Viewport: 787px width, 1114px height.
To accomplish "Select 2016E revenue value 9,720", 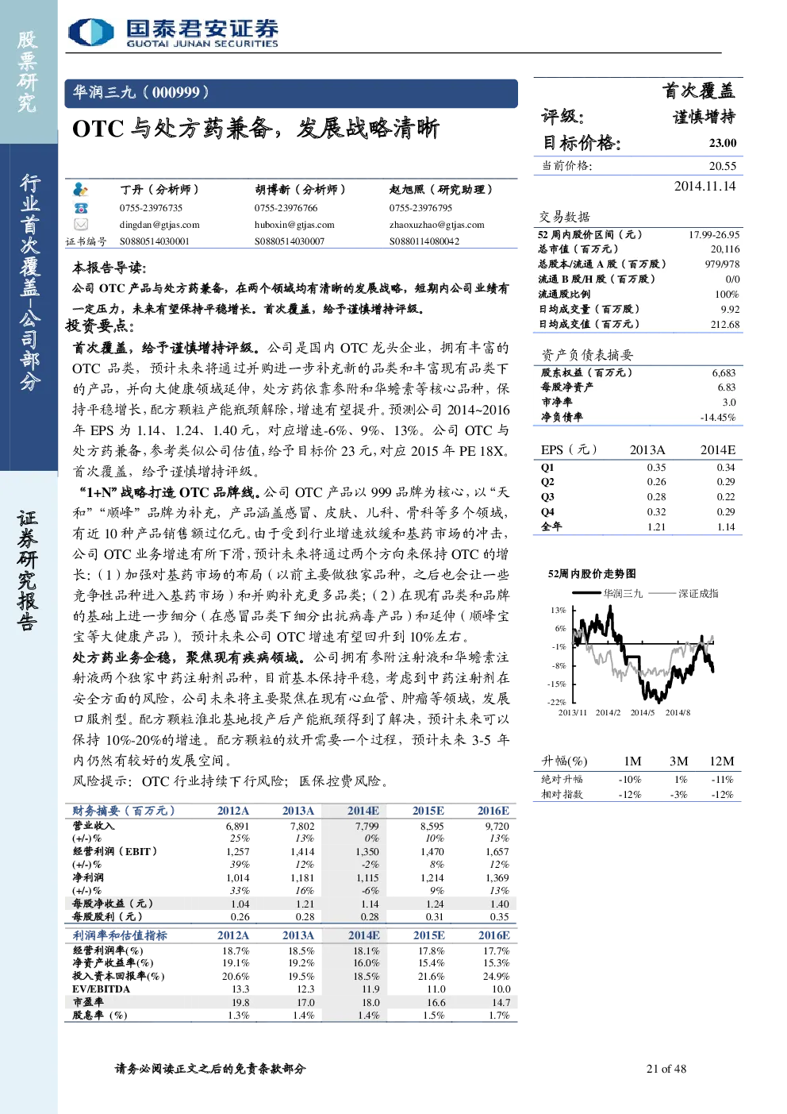I will pyautogui.click(x=497, y=827).
